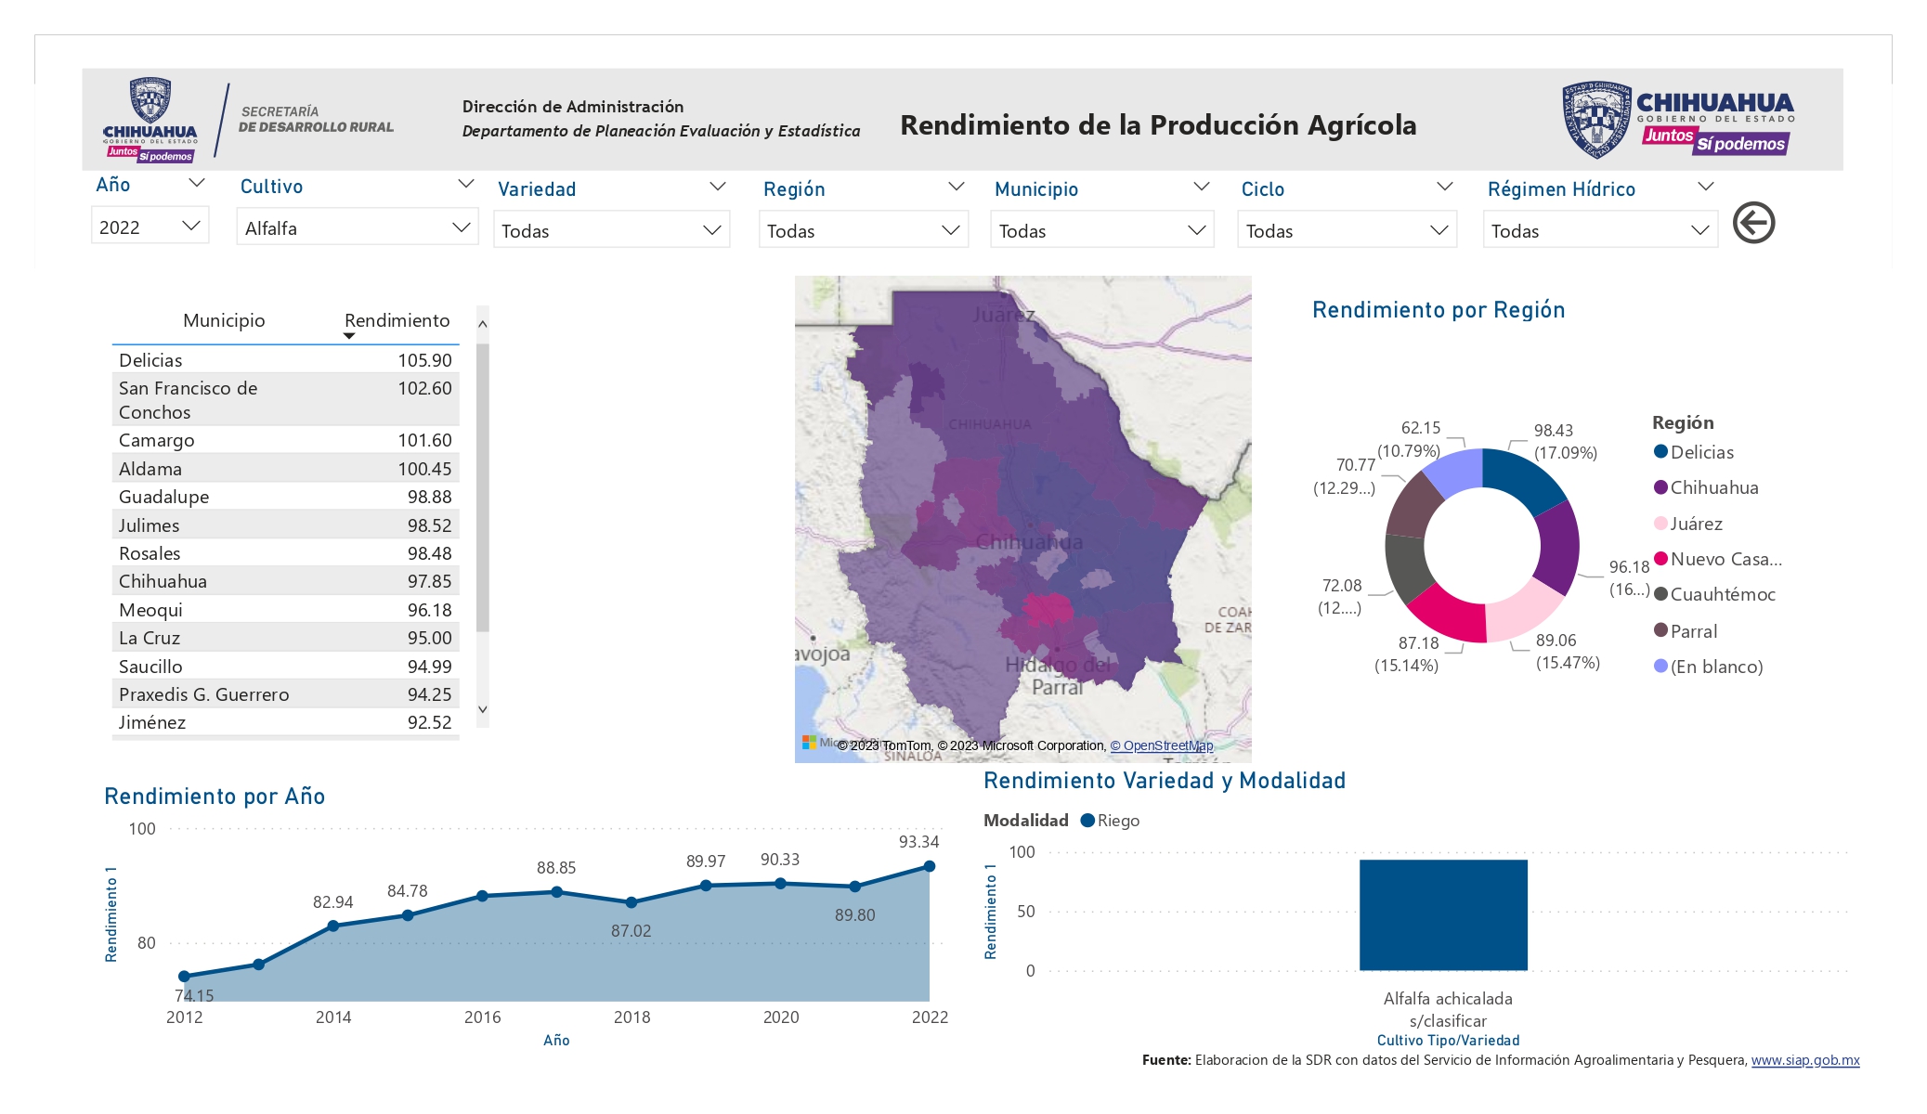Viewport: 1927px width, 1114px height.
Task: Click the municipality table scrollbar thumb
Action: pyautogui.click(x=482, y=487)
